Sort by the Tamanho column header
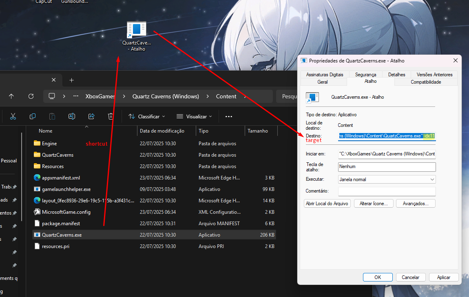This screenshot has height=297, width=469. (261, 131)
